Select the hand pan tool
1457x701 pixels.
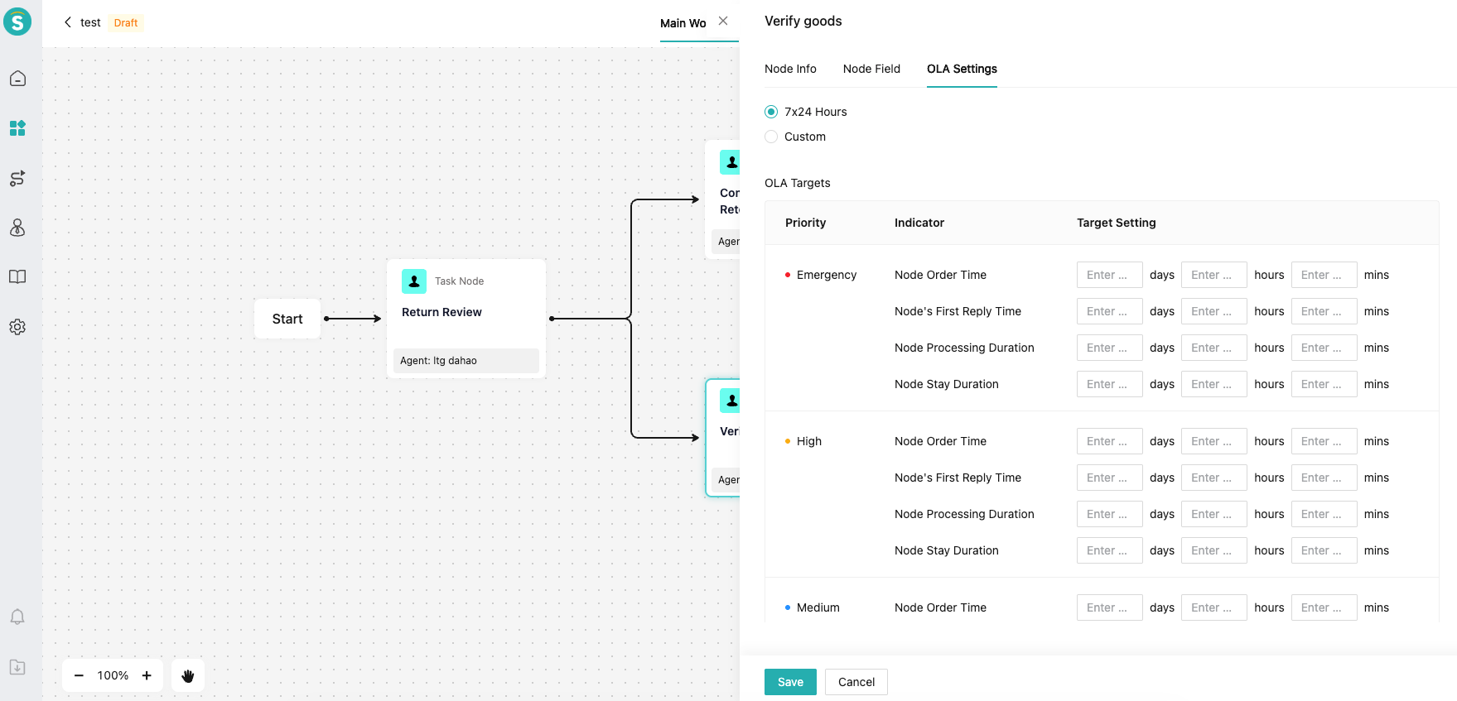pos(188,675)
